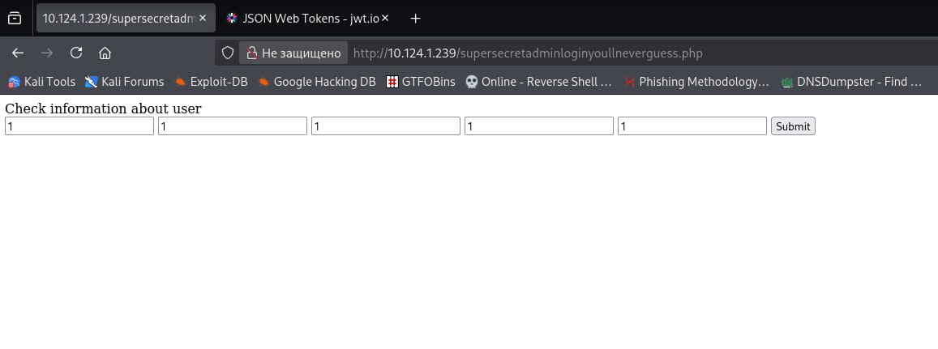Select the 10.124.1.239/supersecretadmin tab

118,18
